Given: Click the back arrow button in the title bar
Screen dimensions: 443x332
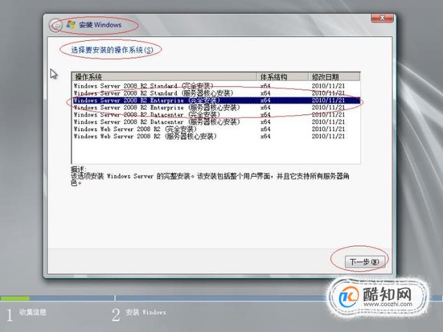Looking at the screenshot, I should 56,26.
